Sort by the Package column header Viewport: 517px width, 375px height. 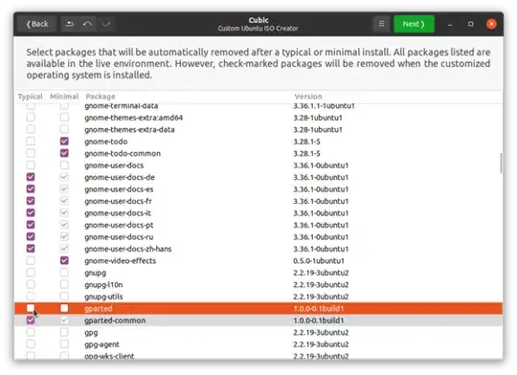(101, 97)
